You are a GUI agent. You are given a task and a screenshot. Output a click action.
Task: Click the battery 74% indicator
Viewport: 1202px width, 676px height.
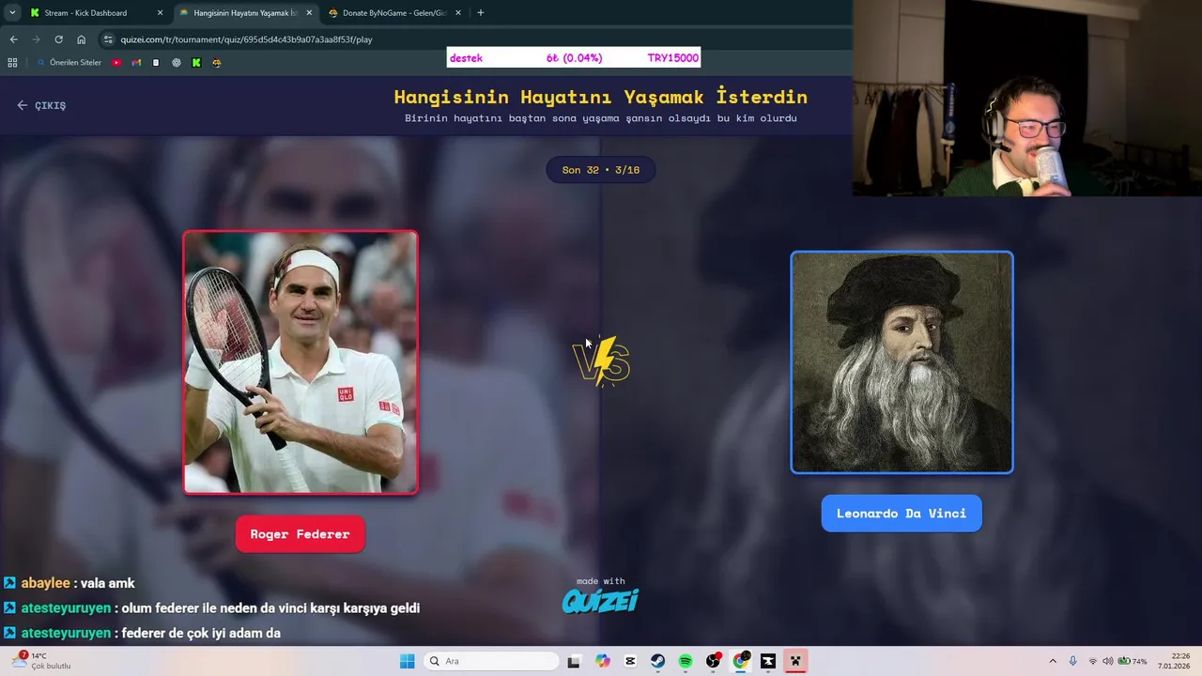[x=1132, y=661]
